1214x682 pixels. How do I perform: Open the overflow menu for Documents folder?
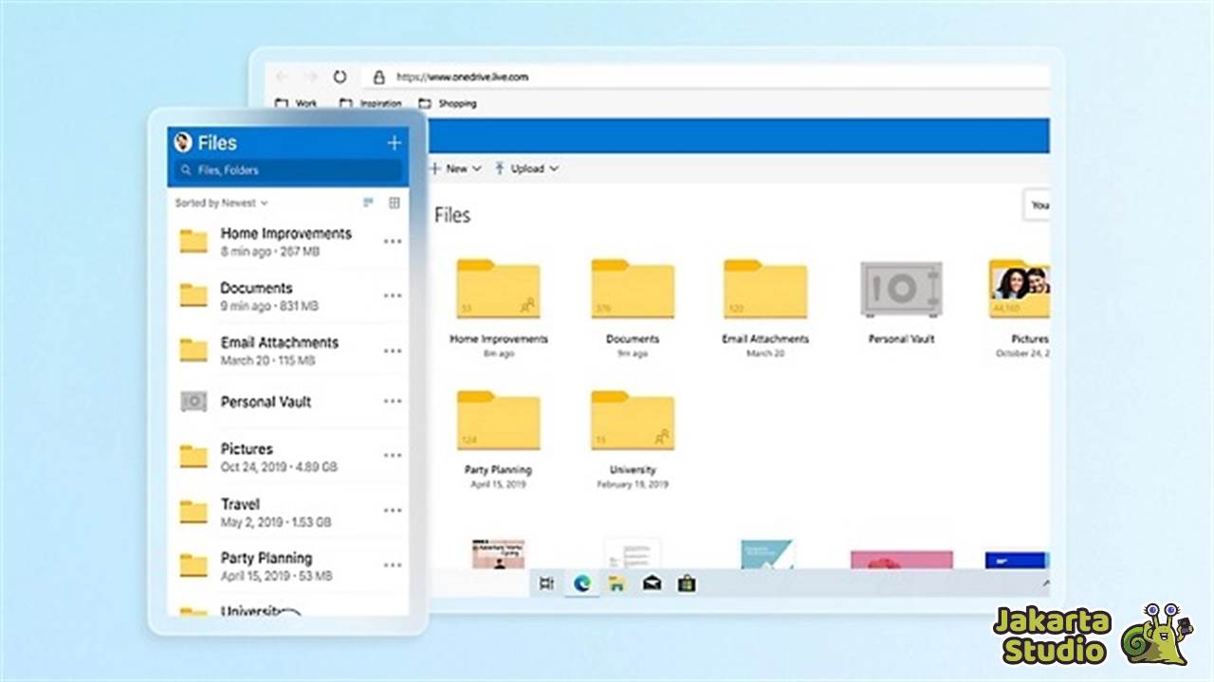[x=393, y=296]
